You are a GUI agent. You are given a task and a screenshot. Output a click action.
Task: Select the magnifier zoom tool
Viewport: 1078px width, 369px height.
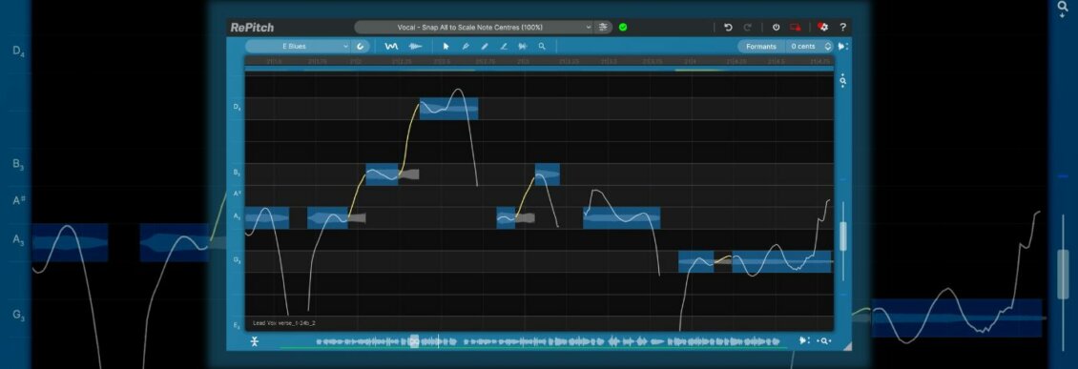coord(542,46)
